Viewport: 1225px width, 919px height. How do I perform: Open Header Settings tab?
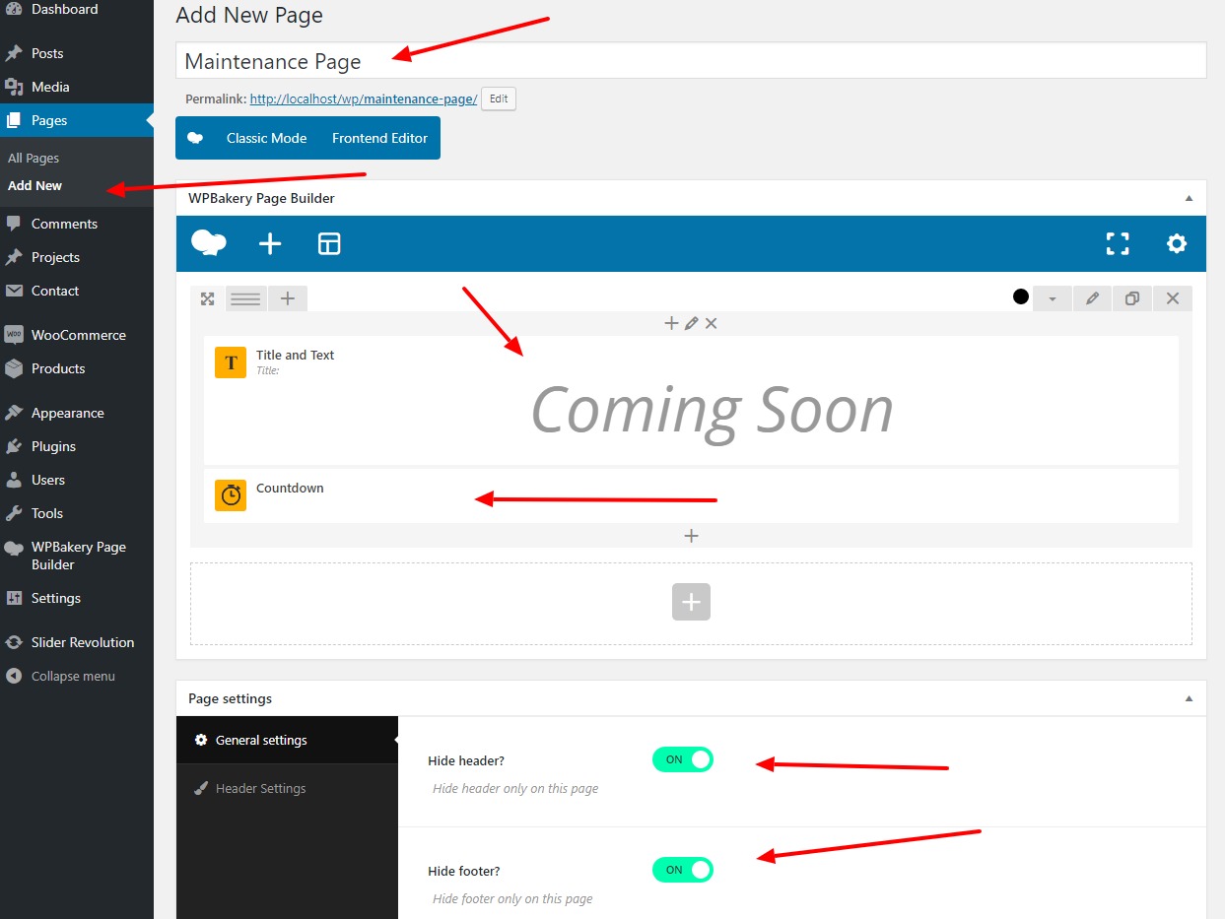[x=260, y=788]
